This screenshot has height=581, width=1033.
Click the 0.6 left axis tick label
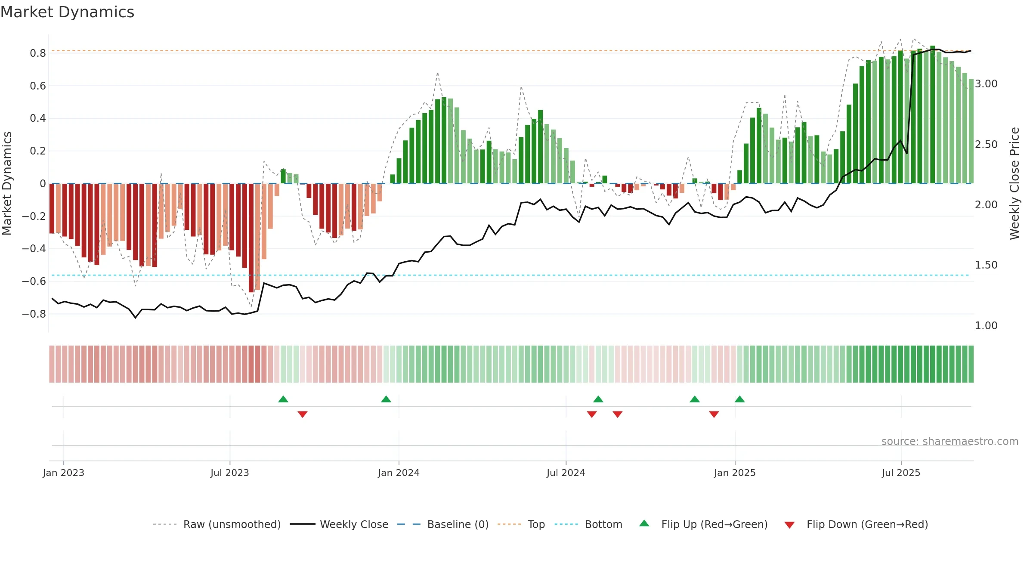pos(38,86)
